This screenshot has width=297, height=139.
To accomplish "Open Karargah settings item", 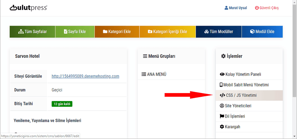I will [x=230, y=127].
